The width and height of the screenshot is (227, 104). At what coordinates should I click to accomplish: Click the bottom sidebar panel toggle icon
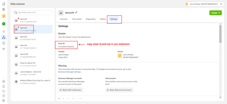coord(4,100)
